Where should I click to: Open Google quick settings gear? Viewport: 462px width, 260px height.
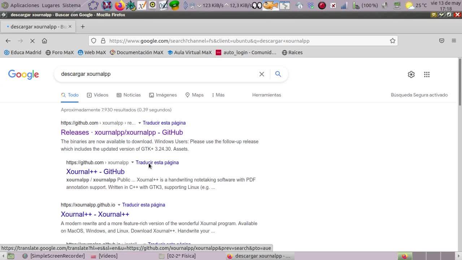point(411,74)
